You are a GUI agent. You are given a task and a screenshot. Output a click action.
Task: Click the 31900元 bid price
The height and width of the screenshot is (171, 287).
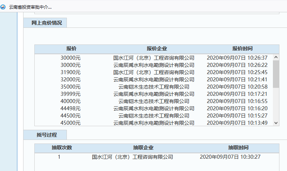coord(70,72)
